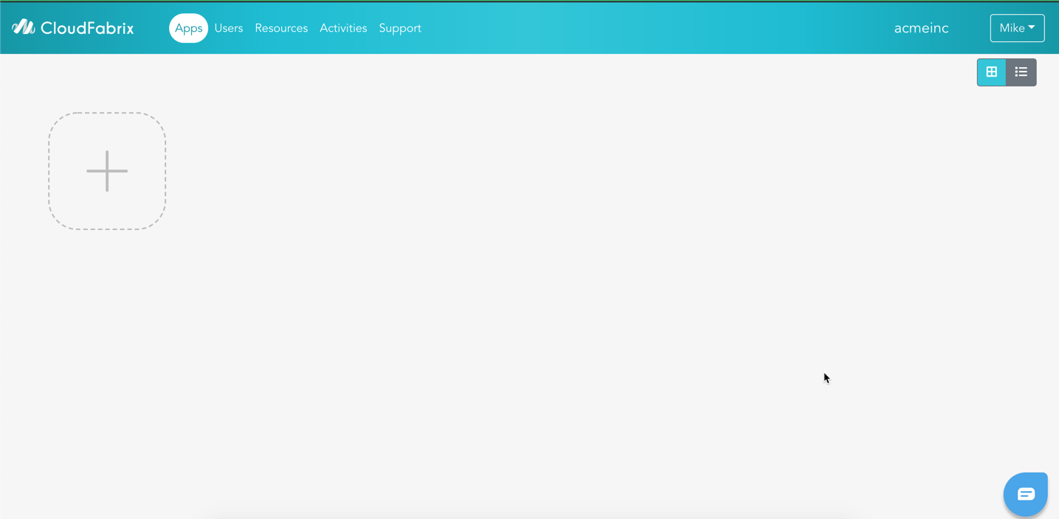Go to the Users tab

(x=229, y=28)
